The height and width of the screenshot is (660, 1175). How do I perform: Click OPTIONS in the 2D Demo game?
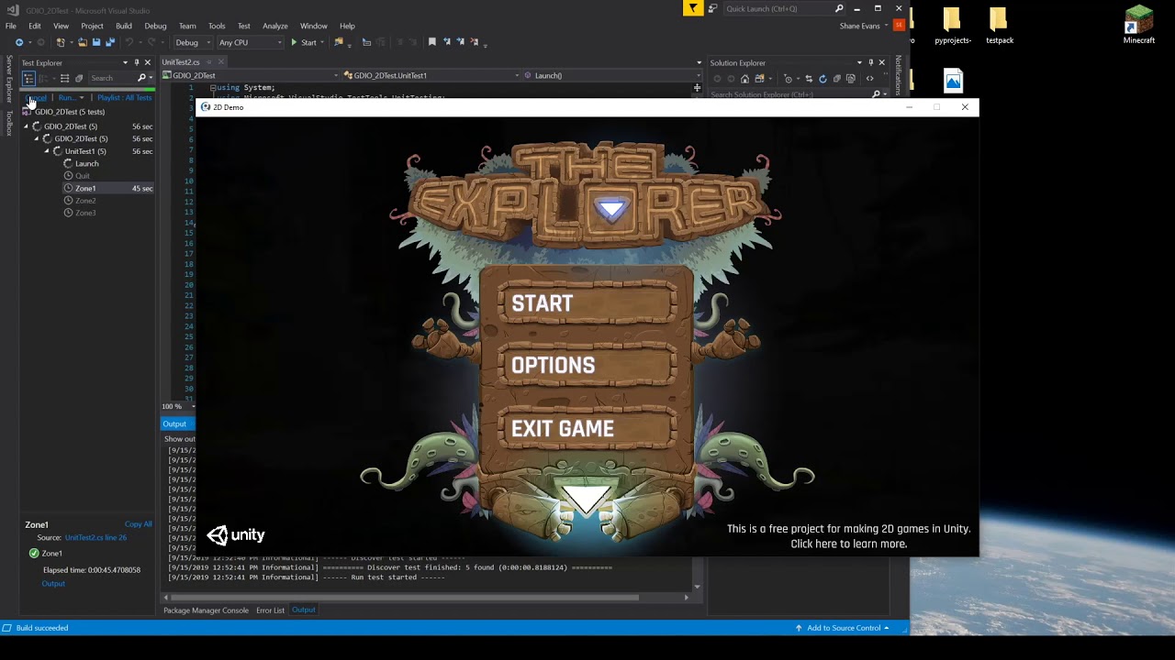pos(587,365)
